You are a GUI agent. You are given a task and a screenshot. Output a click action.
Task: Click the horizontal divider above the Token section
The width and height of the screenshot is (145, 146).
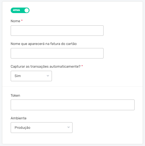pyautogui.click(x=72, y=87)
